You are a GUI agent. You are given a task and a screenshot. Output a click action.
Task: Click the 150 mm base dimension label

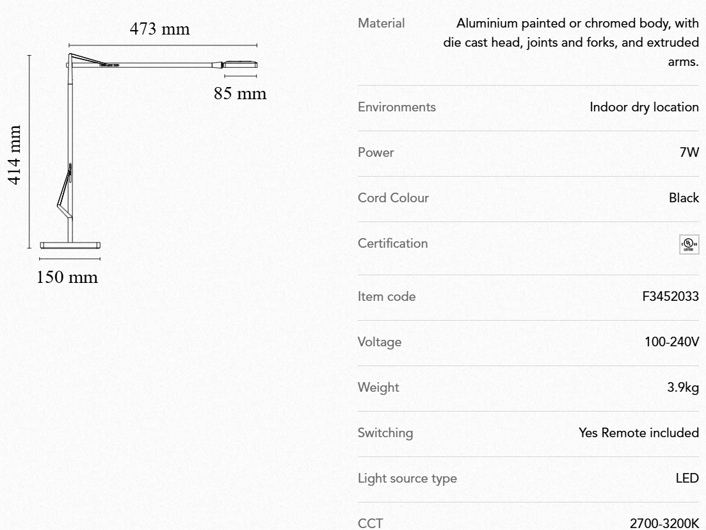click(67, 277)
